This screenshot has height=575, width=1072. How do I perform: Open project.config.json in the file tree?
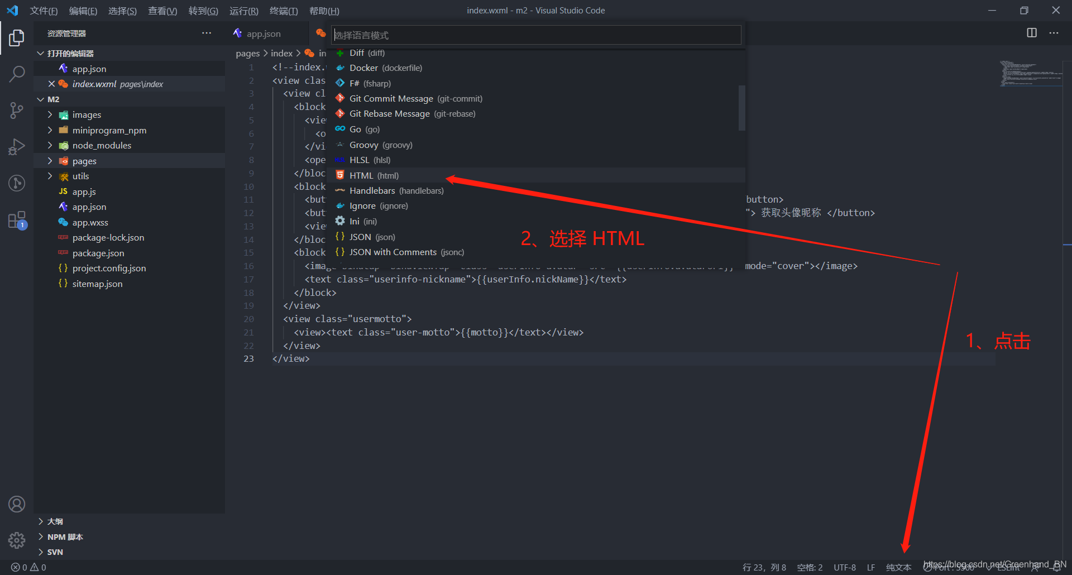[130, 269]
